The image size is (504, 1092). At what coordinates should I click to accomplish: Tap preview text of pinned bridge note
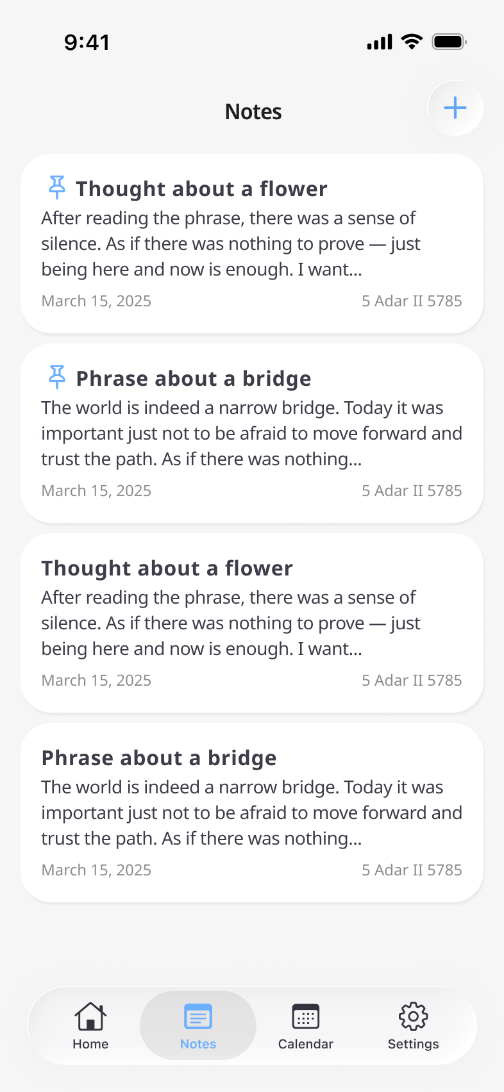pos(251,433)
